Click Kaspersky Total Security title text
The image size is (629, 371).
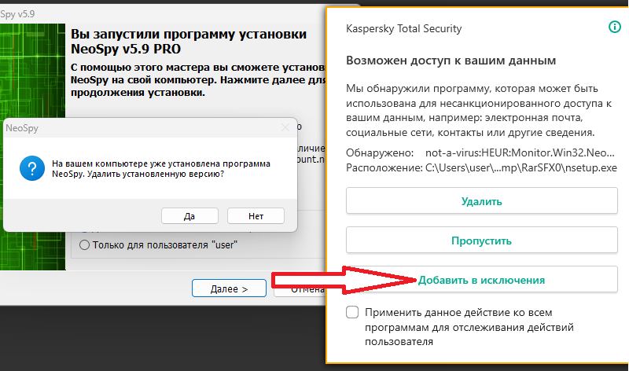[404, 28]
